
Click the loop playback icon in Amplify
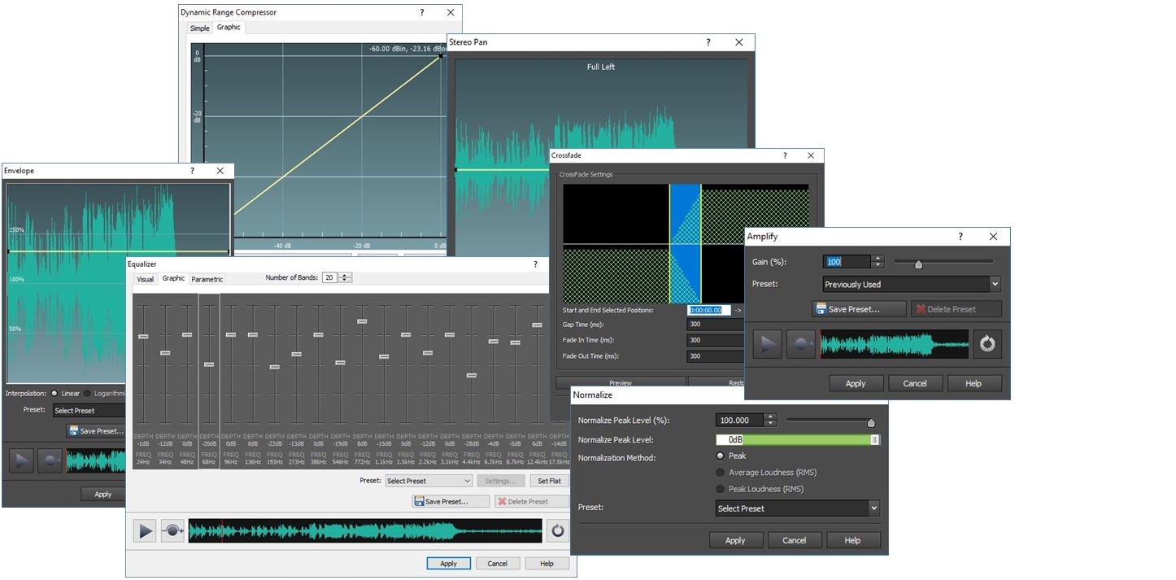tap(987, 343)
